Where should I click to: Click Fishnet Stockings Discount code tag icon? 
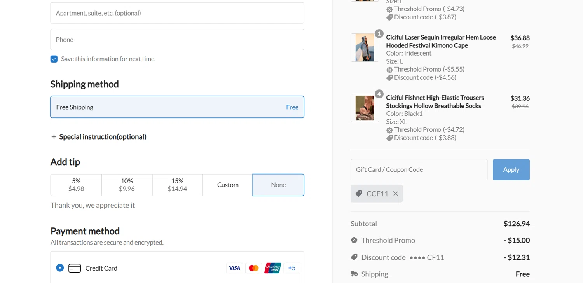pos(389,138)
